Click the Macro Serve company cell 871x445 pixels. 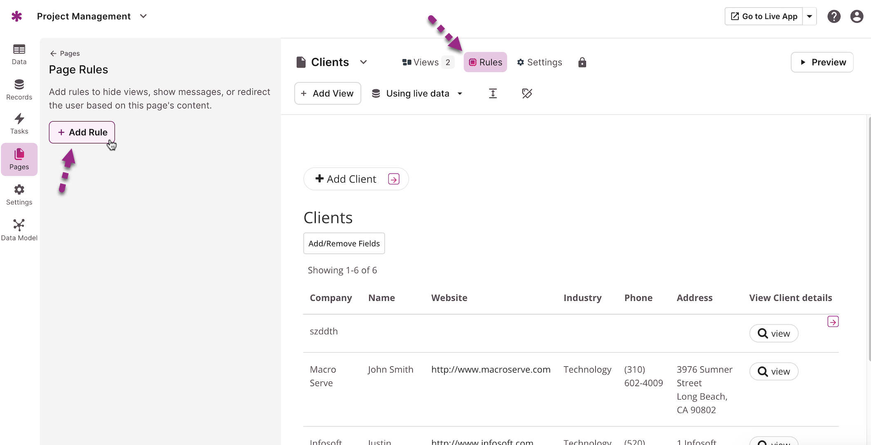[323, 376]
